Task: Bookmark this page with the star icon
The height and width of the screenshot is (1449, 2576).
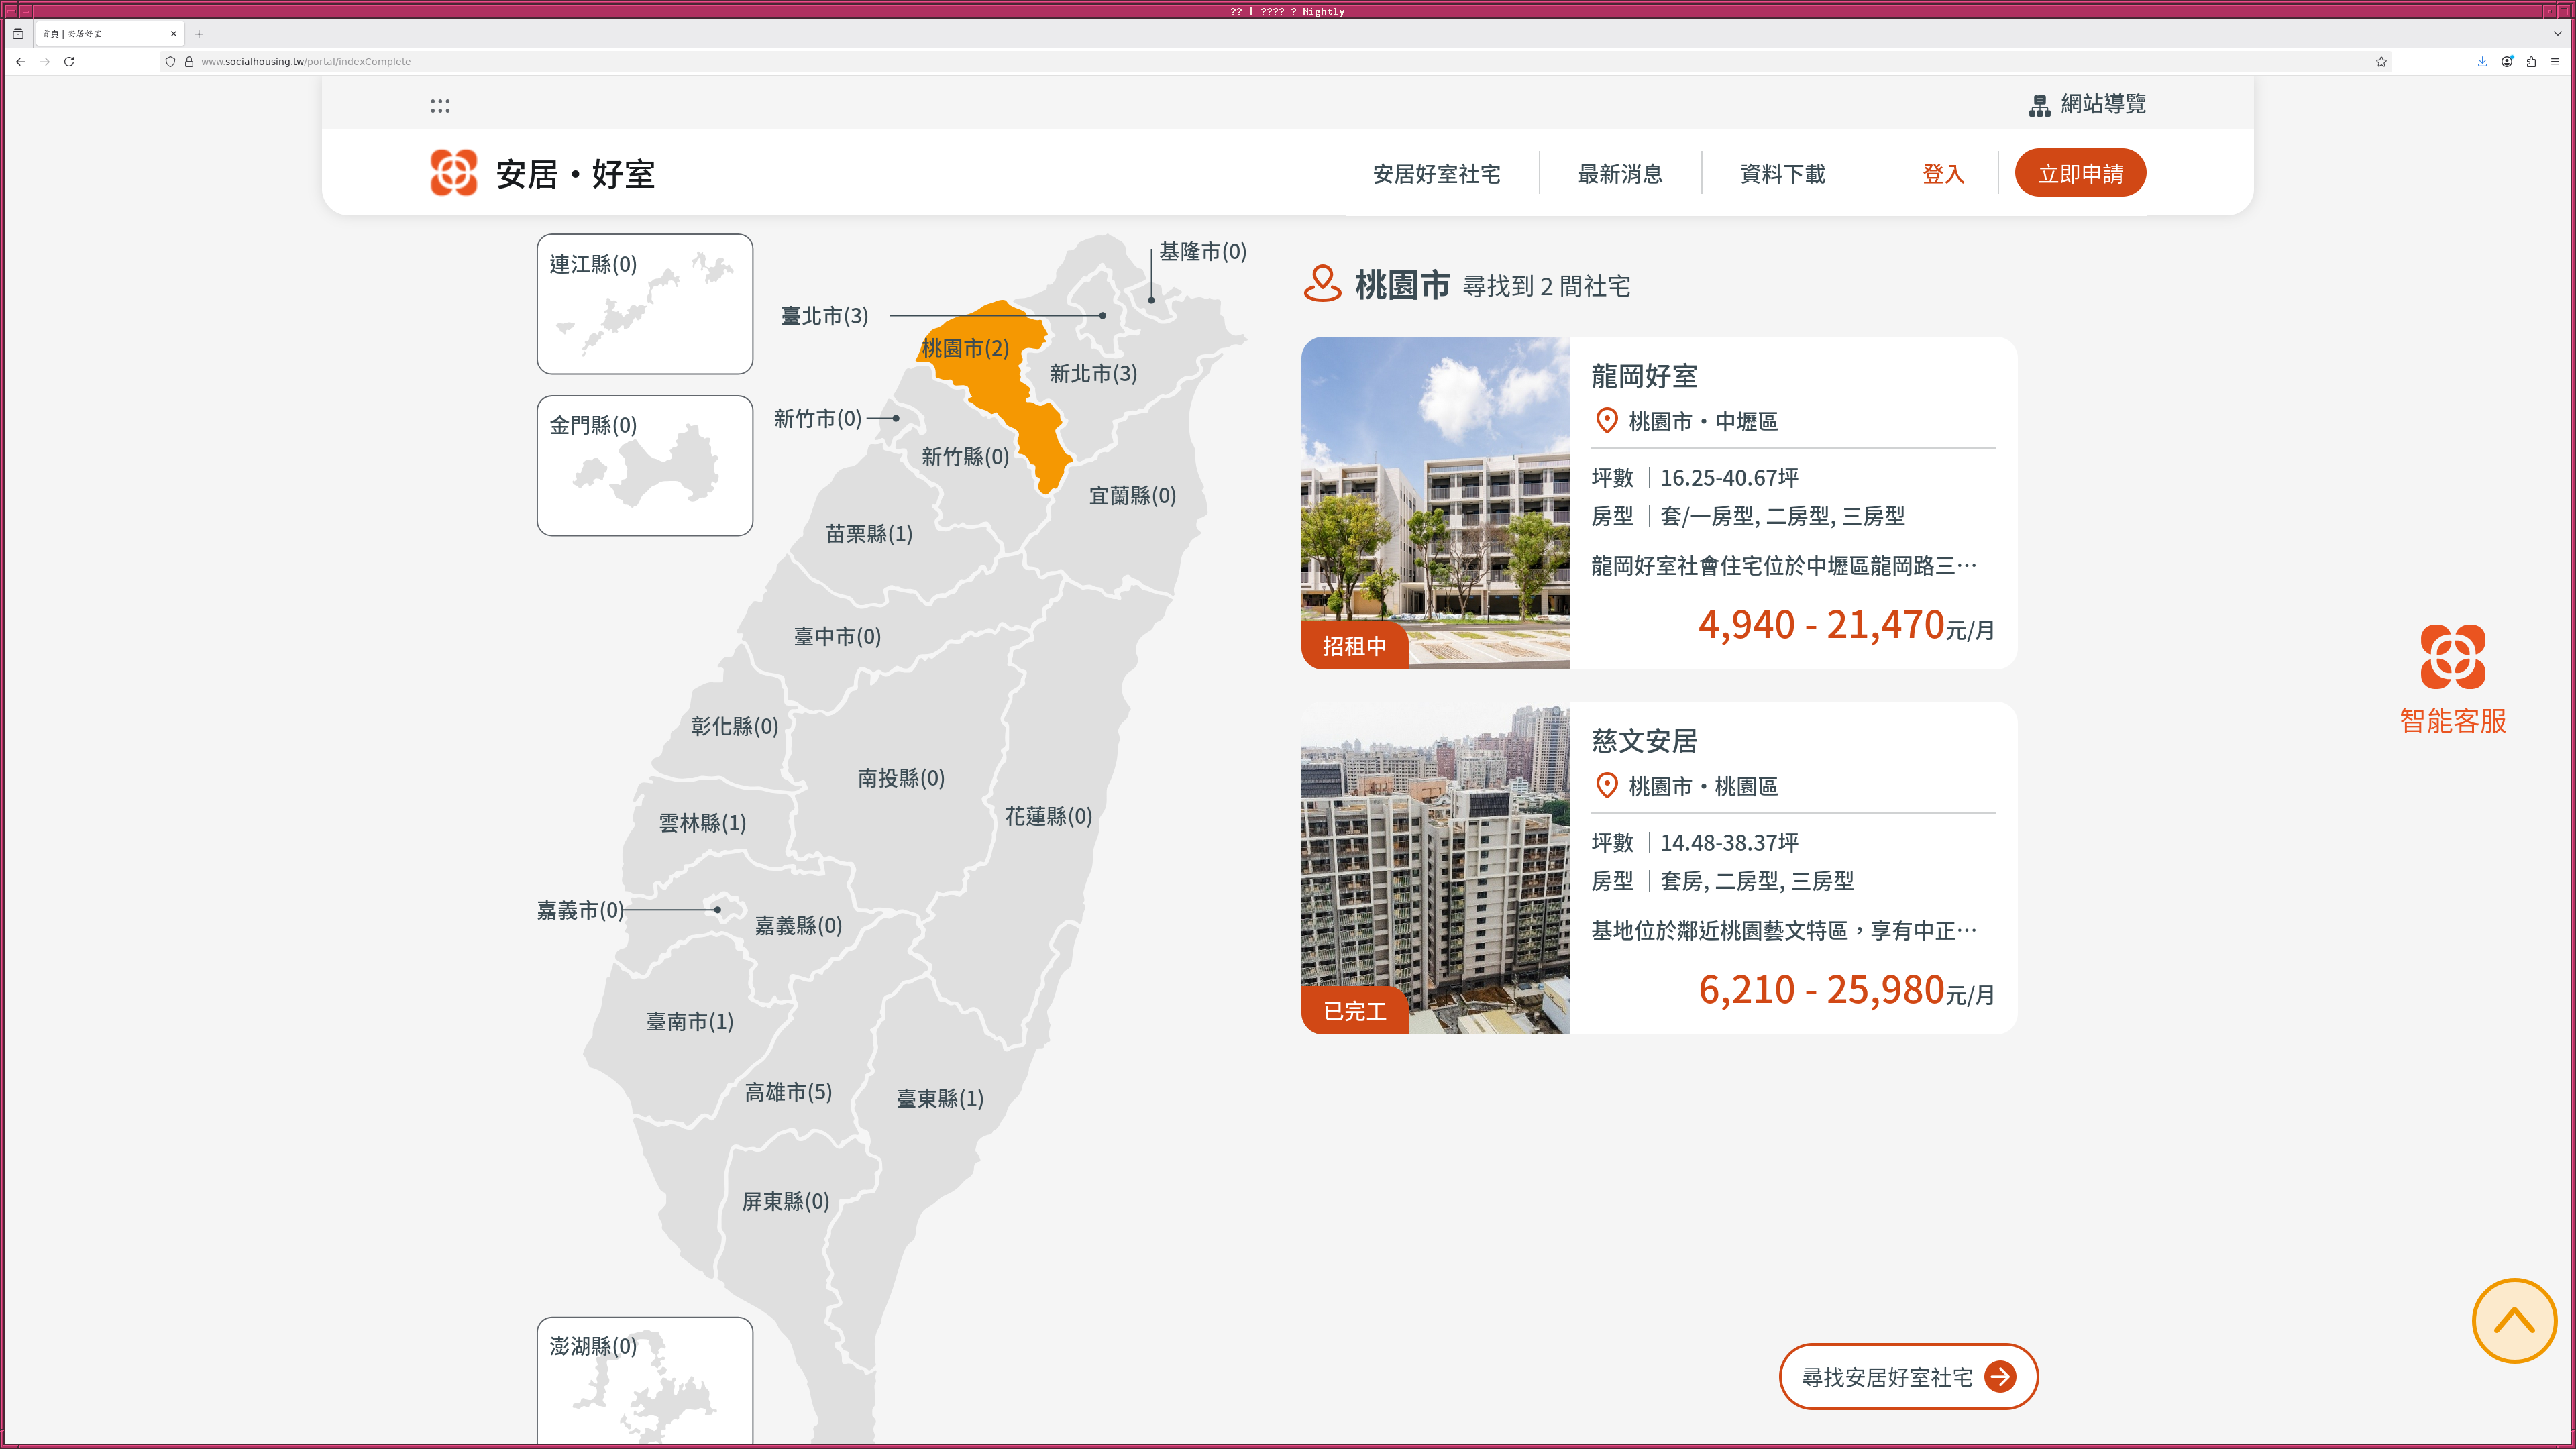Action: (x=2381, y=61)
